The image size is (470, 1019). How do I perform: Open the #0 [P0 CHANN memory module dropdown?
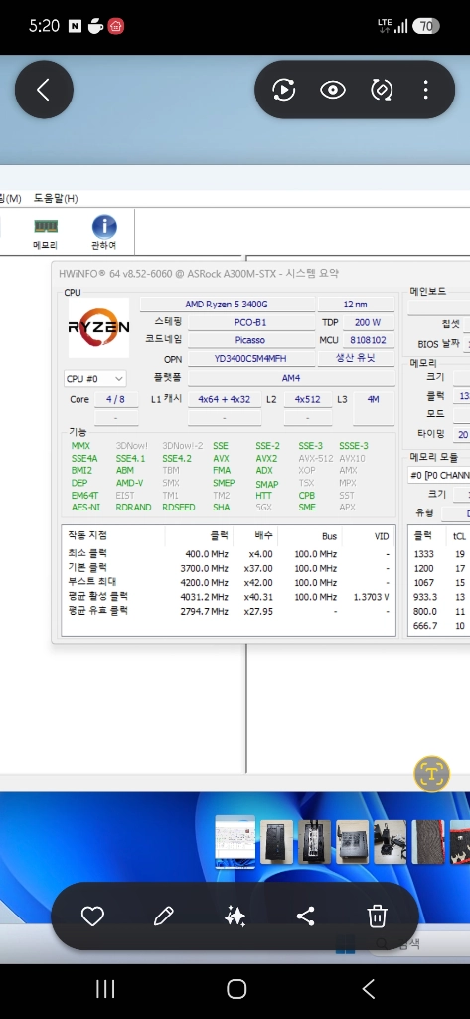click(x=439, y=475)
